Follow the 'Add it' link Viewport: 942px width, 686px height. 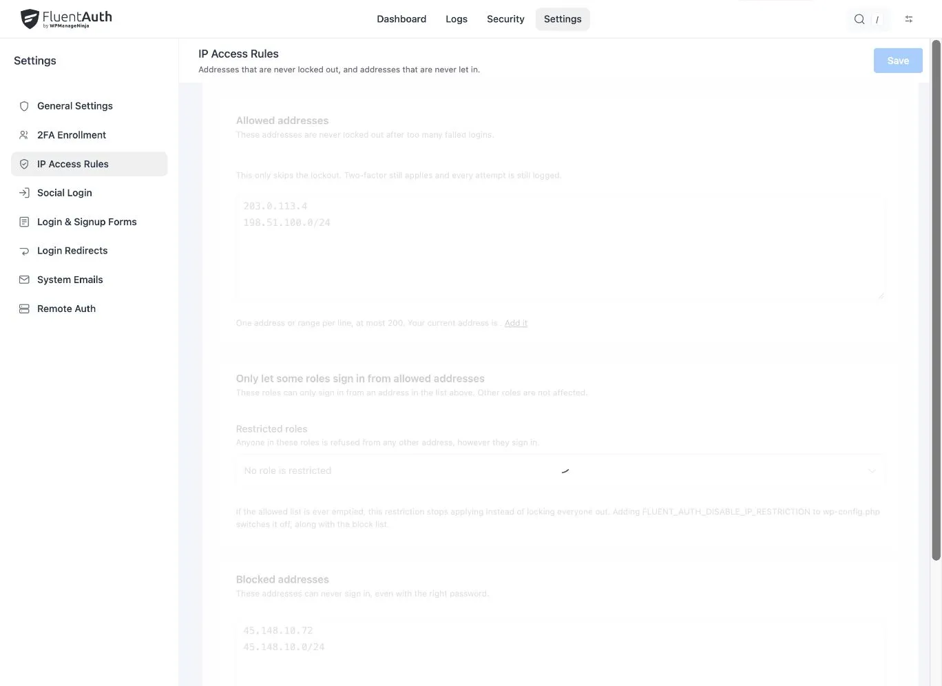tap(516, 323)
